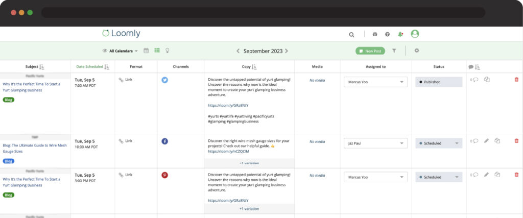Open the loom.ly/nCZQCIM link in the Facebook post
523x218 pixels.
pos(228,151)
